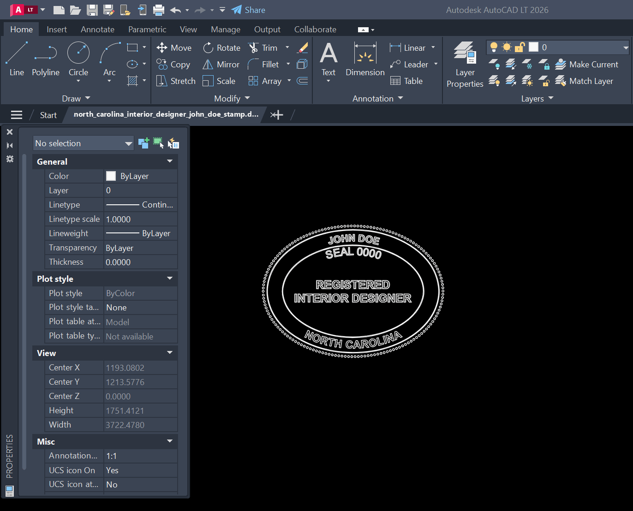Collapse the General section

point(170,161)
